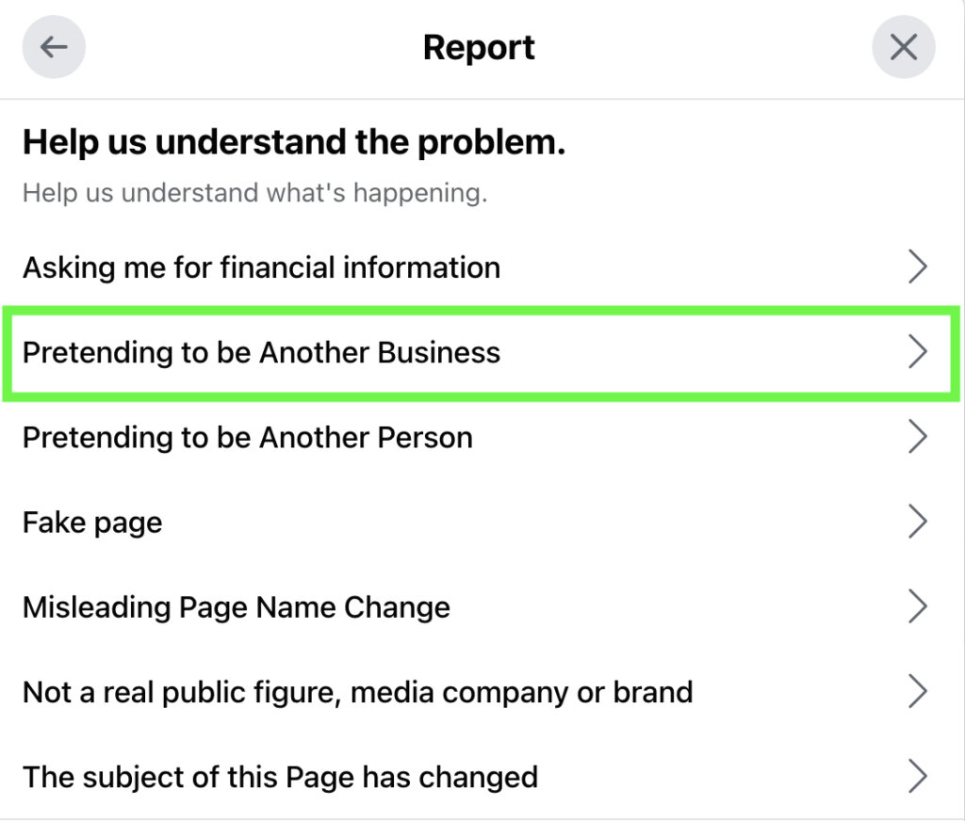Open the chevron beside Asking me for financial information
The image size is (965, 821).
[917, 266]
